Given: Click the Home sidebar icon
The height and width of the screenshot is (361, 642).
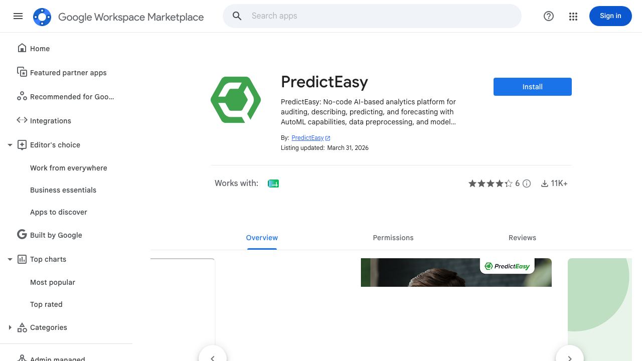Looking at the screenshot, I should coord(22,48).
